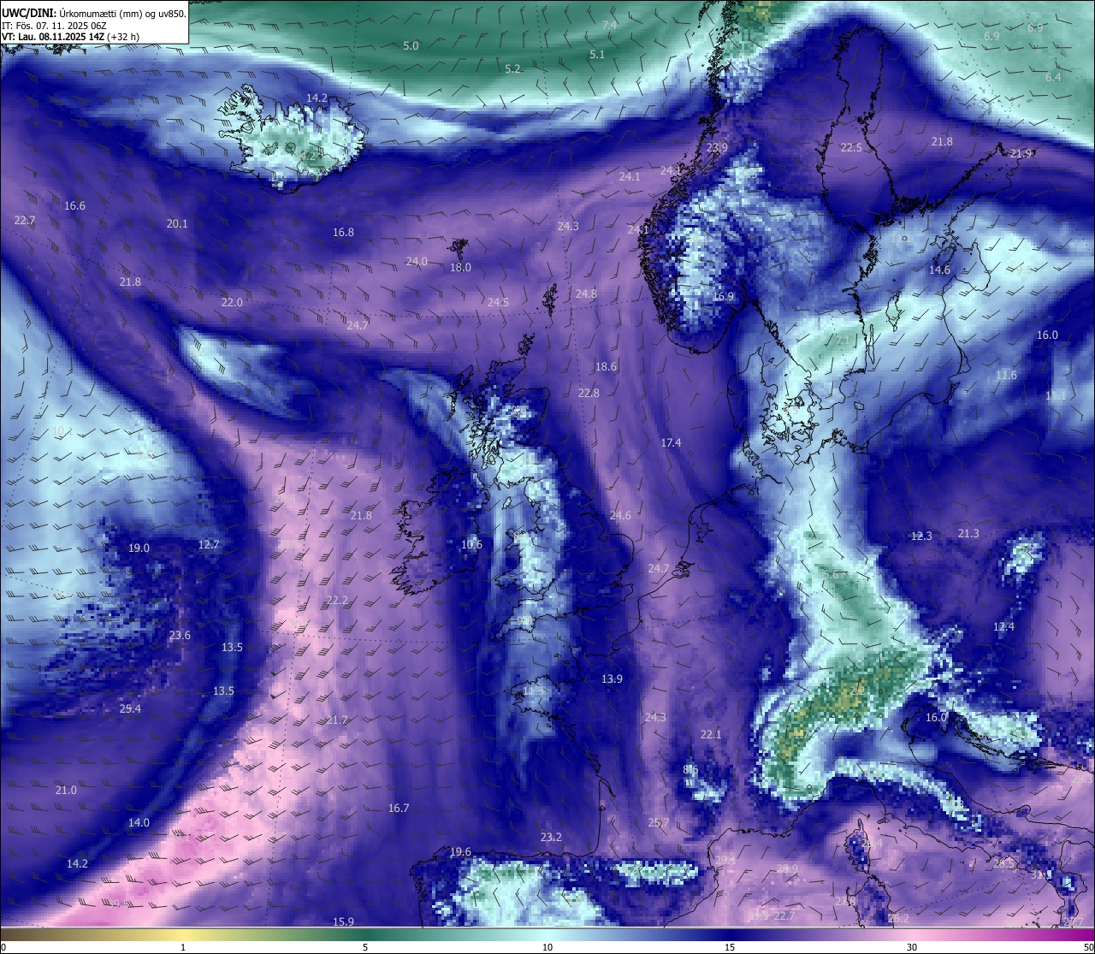Click the map value '21.7' west of Brittany
1095x954 pixels.
(x=337, y=720)
